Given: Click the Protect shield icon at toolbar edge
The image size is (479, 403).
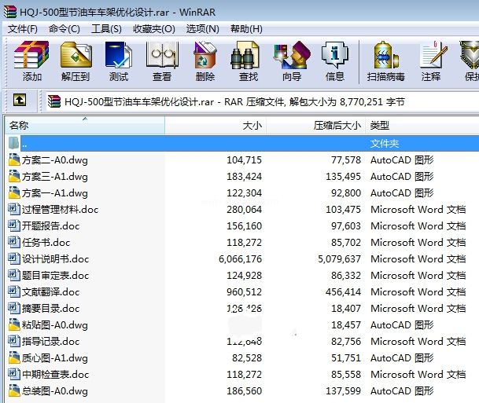Looking at the screenshot, I should tap(470, 55).
